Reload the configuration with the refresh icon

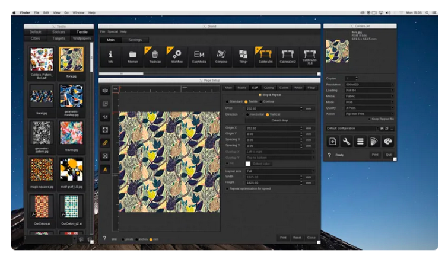[x=386, y=129]
